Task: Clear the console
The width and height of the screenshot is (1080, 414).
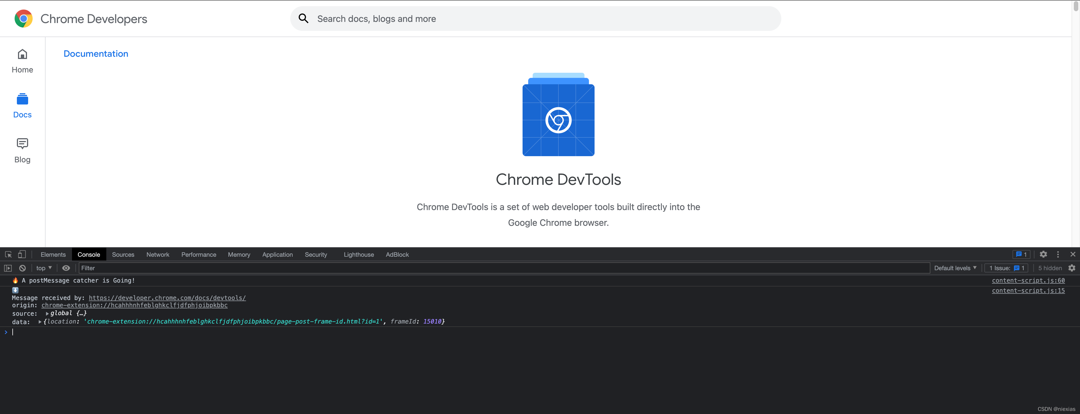Action: tap(22, 268)
